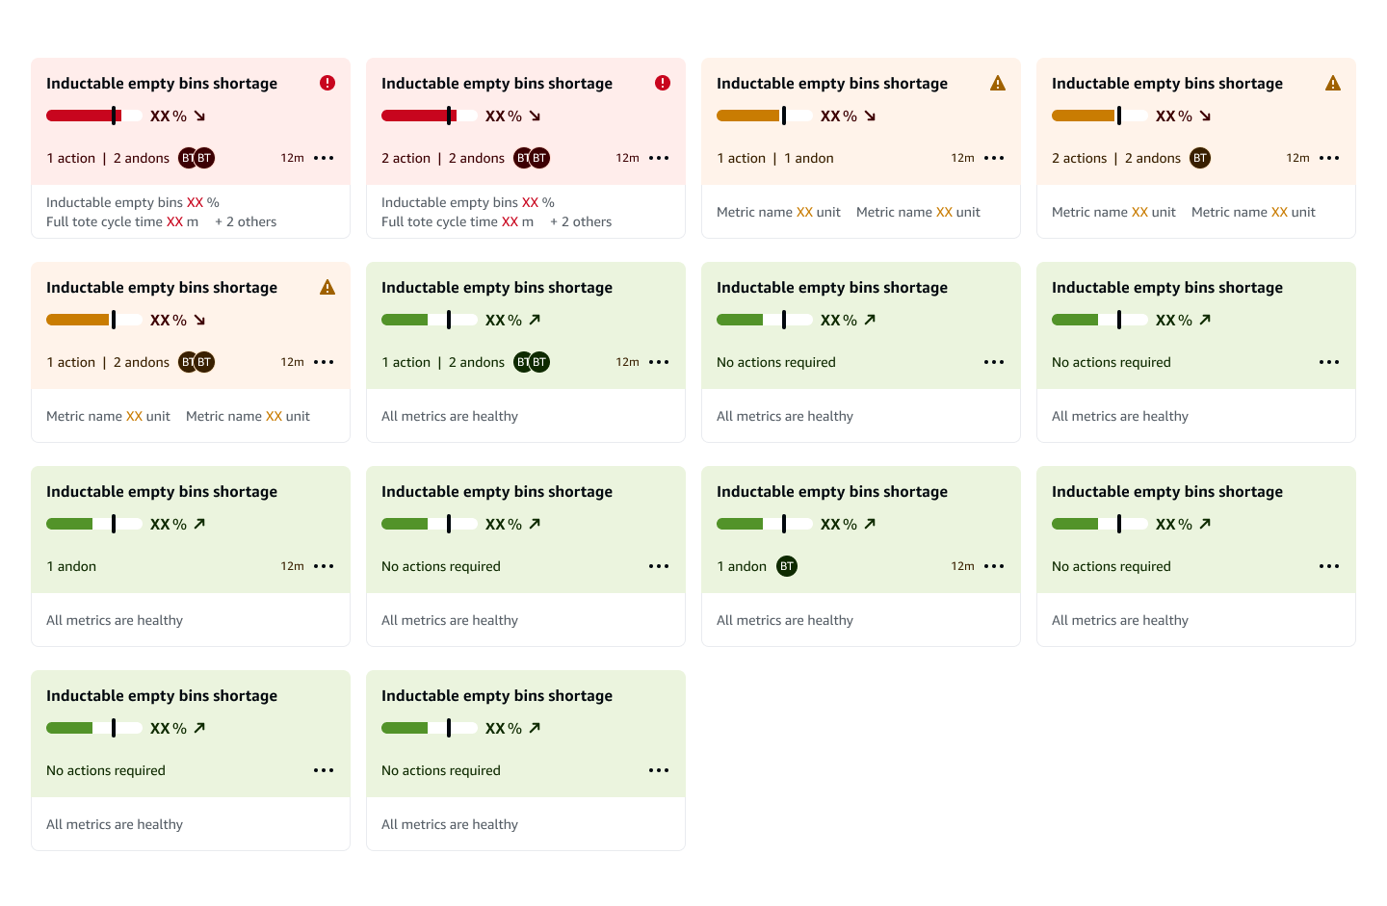Screen dimensions: 1387x906
Task: Click orange progress bar on "1 action | 1 andon" card
Action: click(765, 116)
